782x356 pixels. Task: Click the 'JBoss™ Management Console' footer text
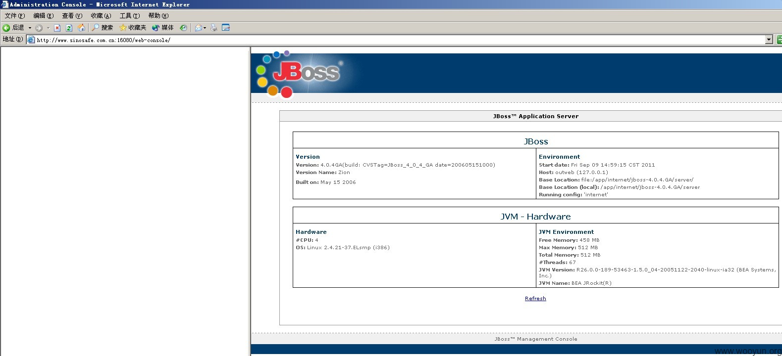[x=535, y=339]
